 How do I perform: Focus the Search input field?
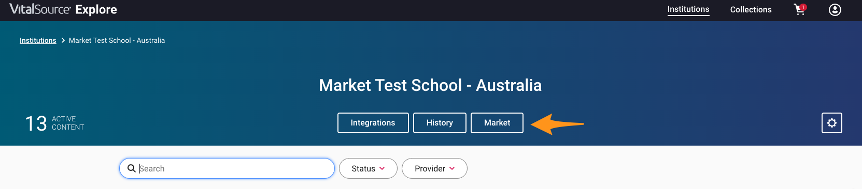(227, 168)
